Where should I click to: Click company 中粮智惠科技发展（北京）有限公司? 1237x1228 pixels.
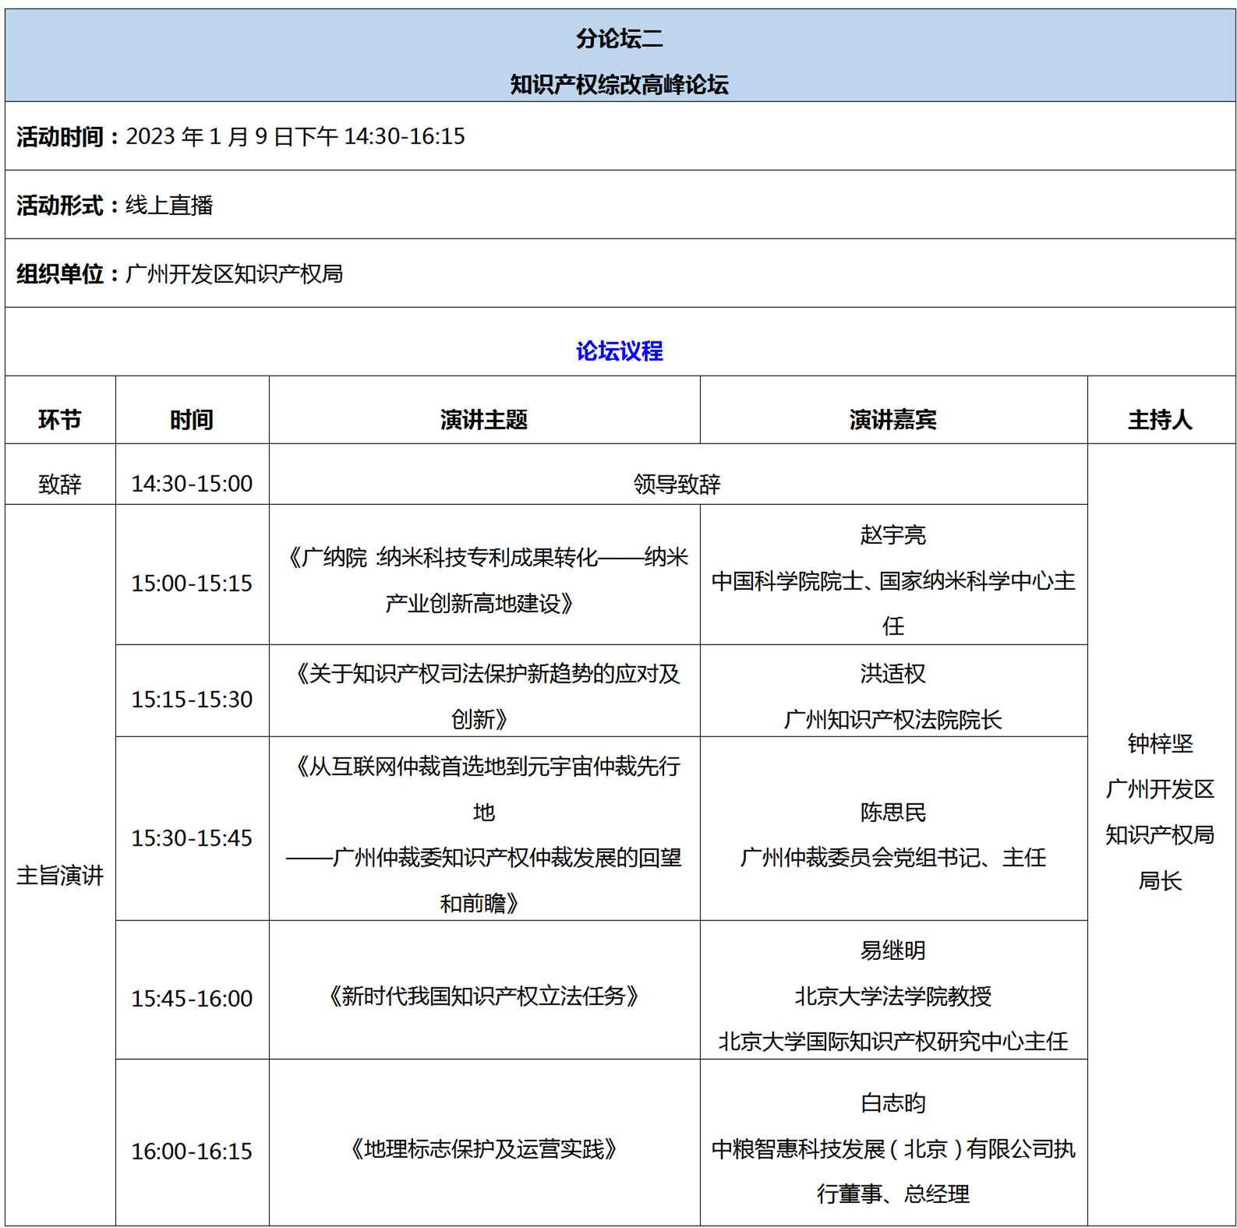tap(882, 1149)
